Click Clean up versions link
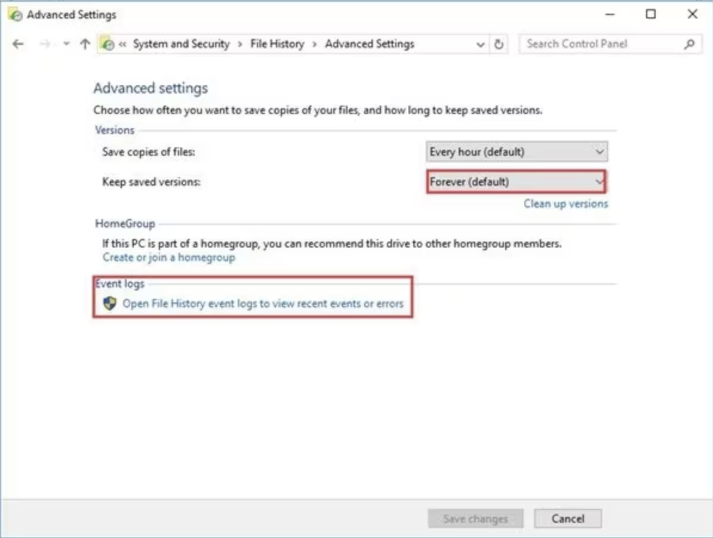Viewport: 713px width, 538px height. [x=566, y=203]
